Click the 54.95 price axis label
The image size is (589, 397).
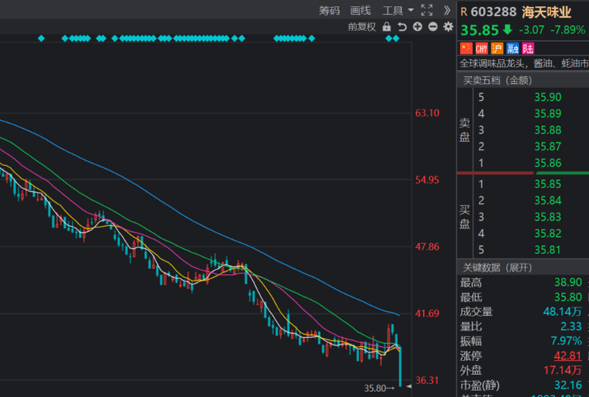[x=427, y=180]
